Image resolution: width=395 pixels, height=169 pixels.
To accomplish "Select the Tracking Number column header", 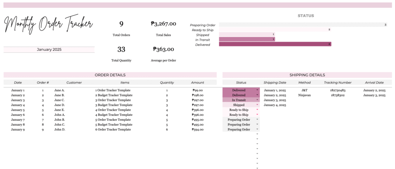I will [338, 82].
